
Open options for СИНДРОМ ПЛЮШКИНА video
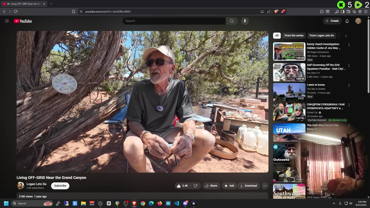[x=349, y=105]
